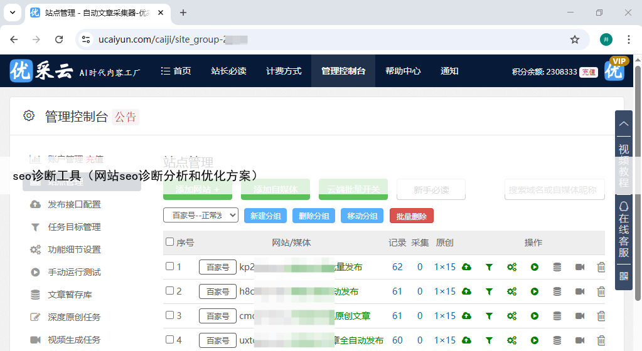Image resolution: width=642 pixels, height=351 pixels.
Task: Open the 计费方式 navigation menu
Action: pyautogui.click(x=284, y=71)
